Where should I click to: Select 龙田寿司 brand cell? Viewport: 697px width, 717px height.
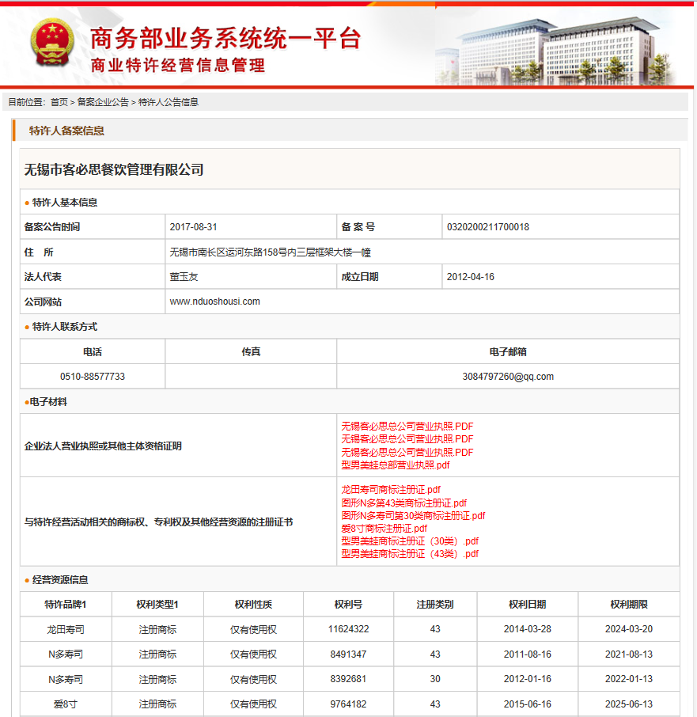coord(66,629)
